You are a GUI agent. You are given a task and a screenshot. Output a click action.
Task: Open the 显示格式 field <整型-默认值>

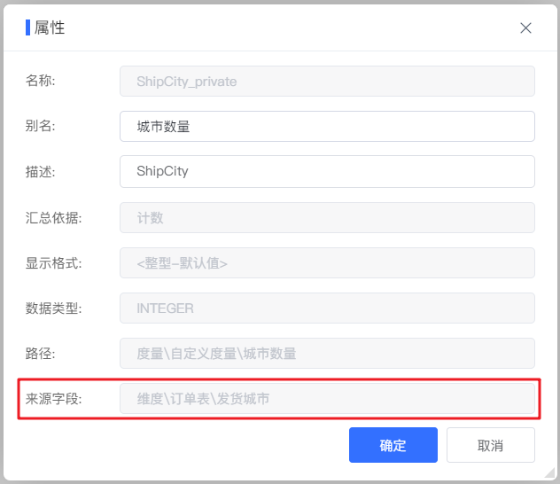pos(327,263)
